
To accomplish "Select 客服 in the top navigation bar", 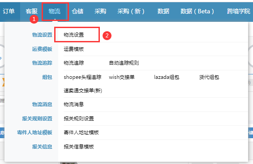I will 32,12.
